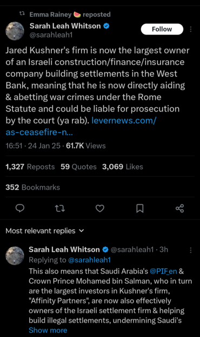View the 3,069 Likes list
This screenshot has width=200, height=337.
click(x=122, y=167)
